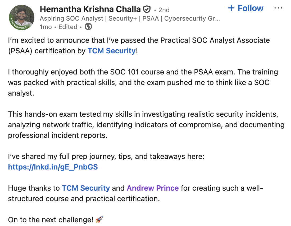
Task: Open TCM Security link in first paragraph
Action: (111, 51)
